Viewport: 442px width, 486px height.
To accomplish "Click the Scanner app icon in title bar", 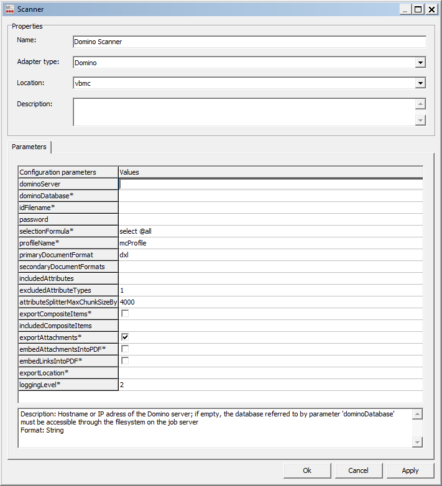I will (x=10, y=9).
